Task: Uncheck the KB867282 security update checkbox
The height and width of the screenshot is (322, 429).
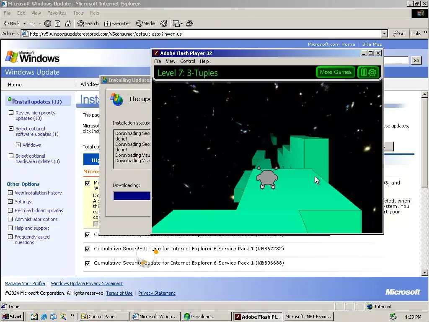Action: 88,249
